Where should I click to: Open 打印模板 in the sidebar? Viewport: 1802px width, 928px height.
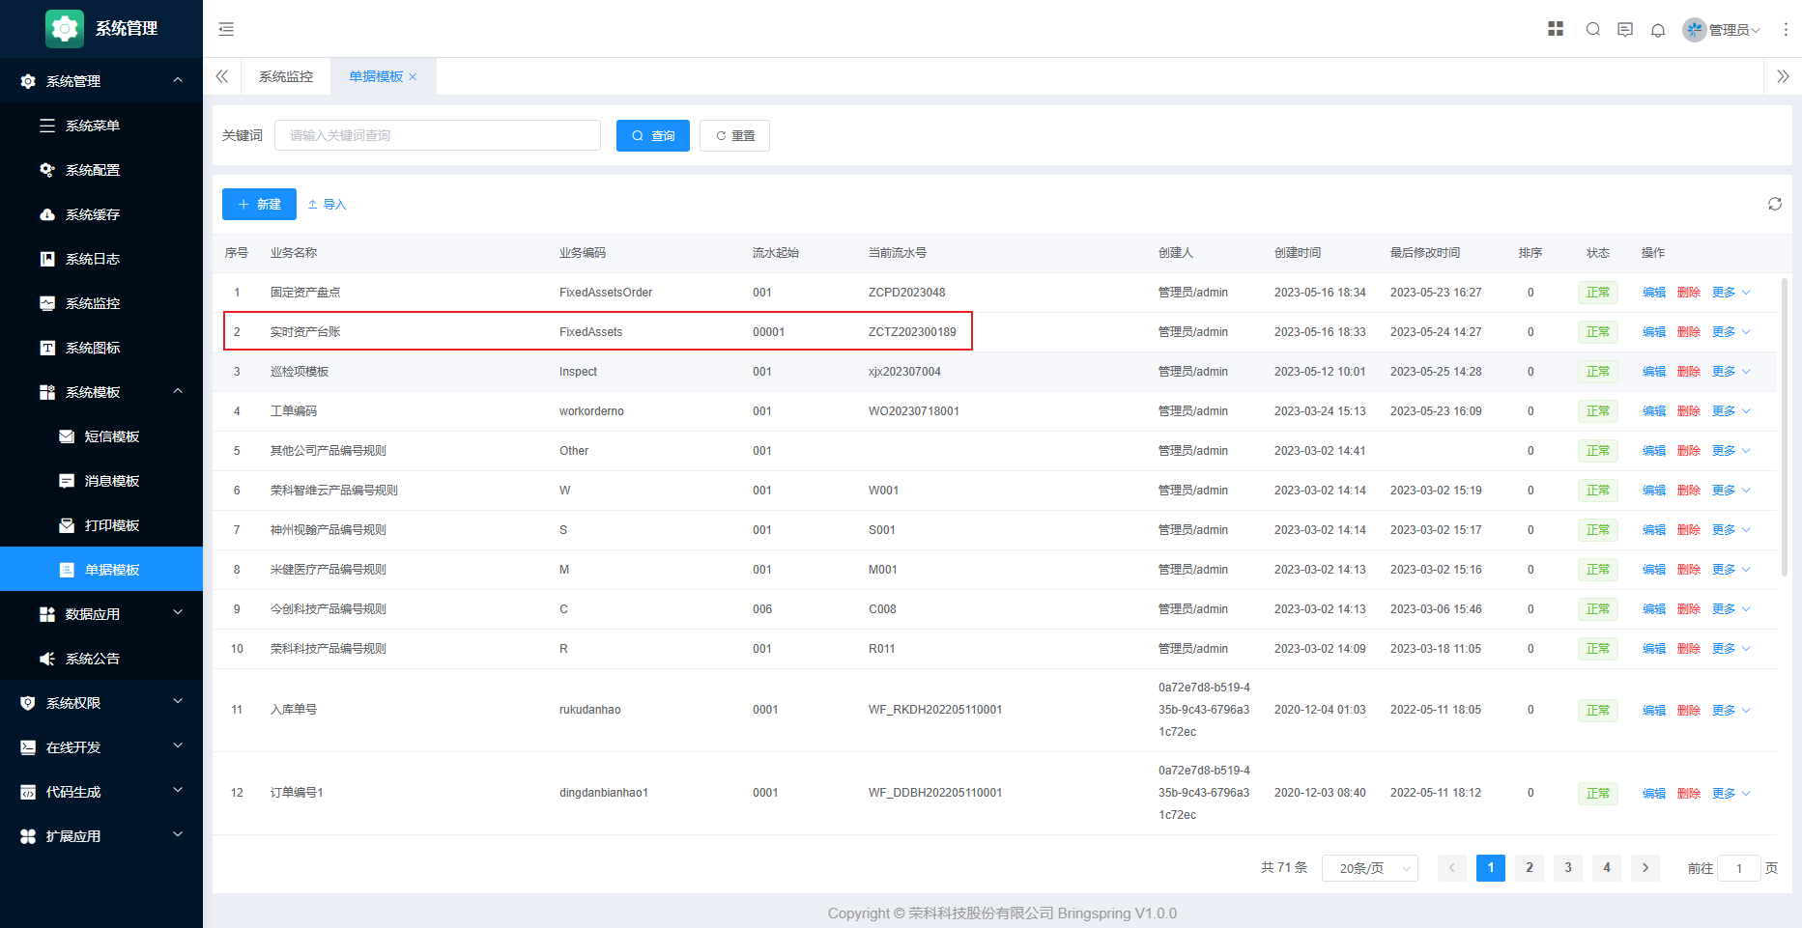pos(112,525)
